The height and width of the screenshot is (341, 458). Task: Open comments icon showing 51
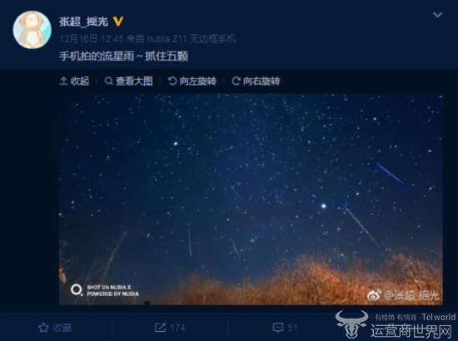[x=278, y=328]
